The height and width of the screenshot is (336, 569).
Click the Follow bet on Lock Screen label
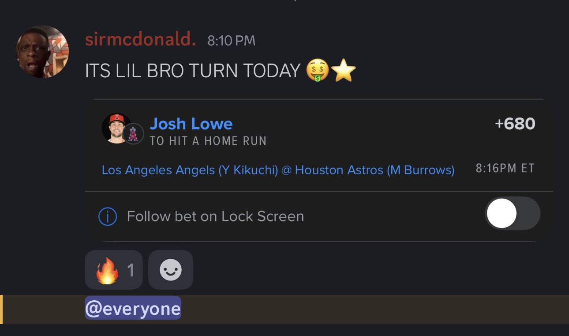[x=215, y=216]
